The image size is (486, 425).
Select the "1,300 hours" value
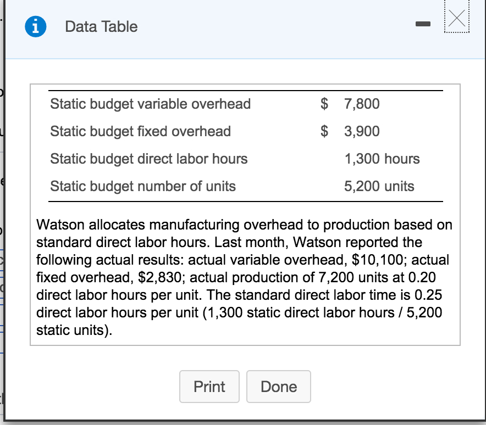[382, 159]
